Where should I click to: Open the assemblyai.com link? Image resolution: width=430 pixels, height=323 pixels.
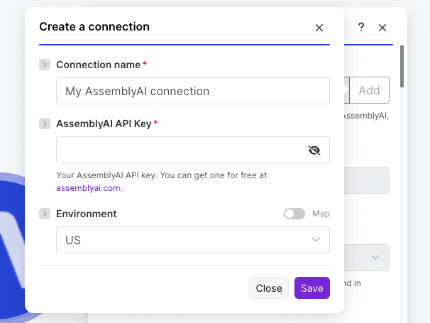point(88,188)
